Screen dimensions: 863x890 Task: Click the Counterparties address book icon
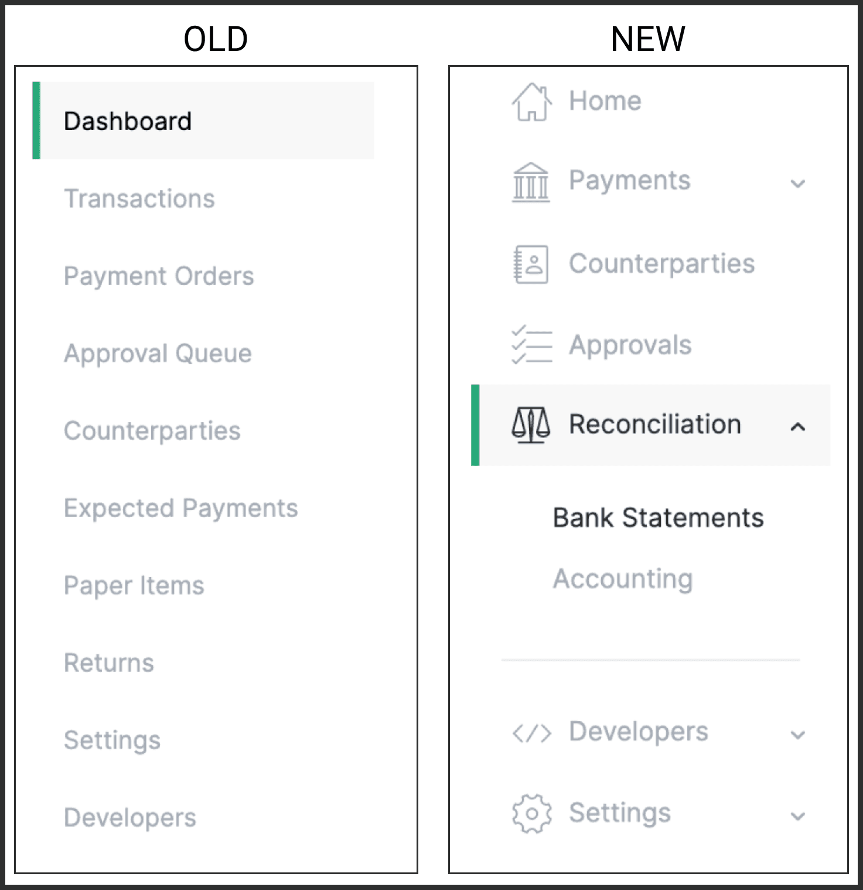[531, 264]
